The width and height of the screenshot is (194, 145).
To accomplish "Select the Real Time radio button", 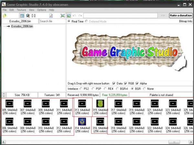I will [69, 21].
